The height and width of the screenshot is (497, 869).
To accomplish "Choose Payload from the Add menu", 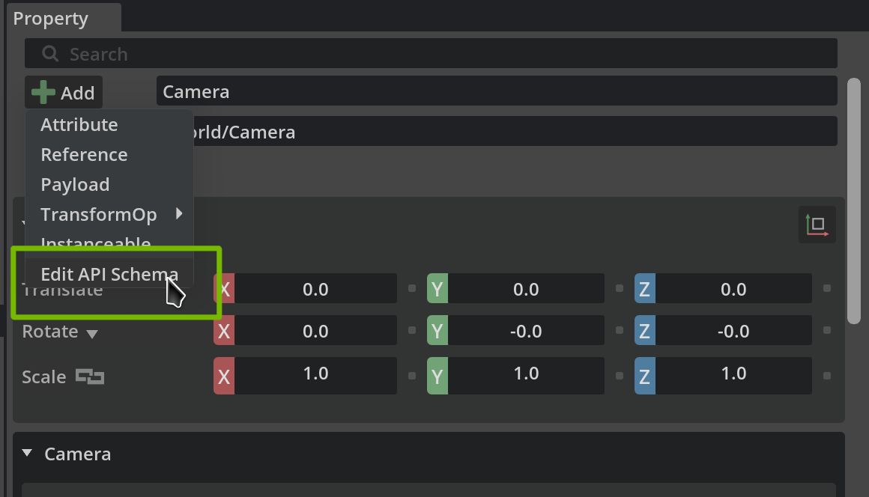I will [x=75, y=185].
